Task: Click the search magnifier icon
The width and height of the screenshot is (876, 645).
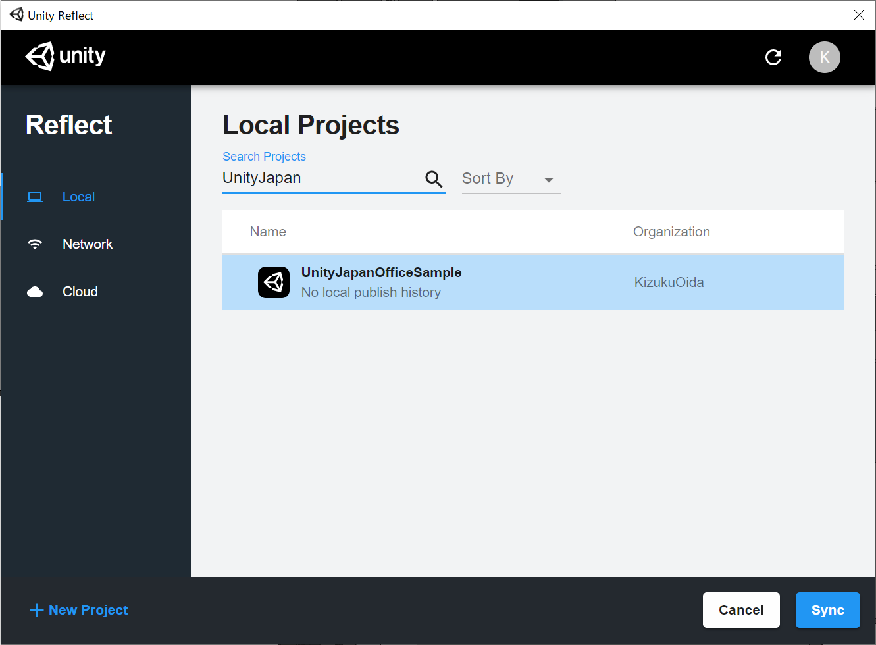Action: click(x=434, y=179)
